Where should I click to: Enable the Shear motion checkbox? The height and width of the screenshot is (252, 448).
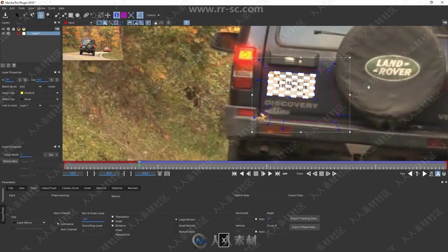113,230
